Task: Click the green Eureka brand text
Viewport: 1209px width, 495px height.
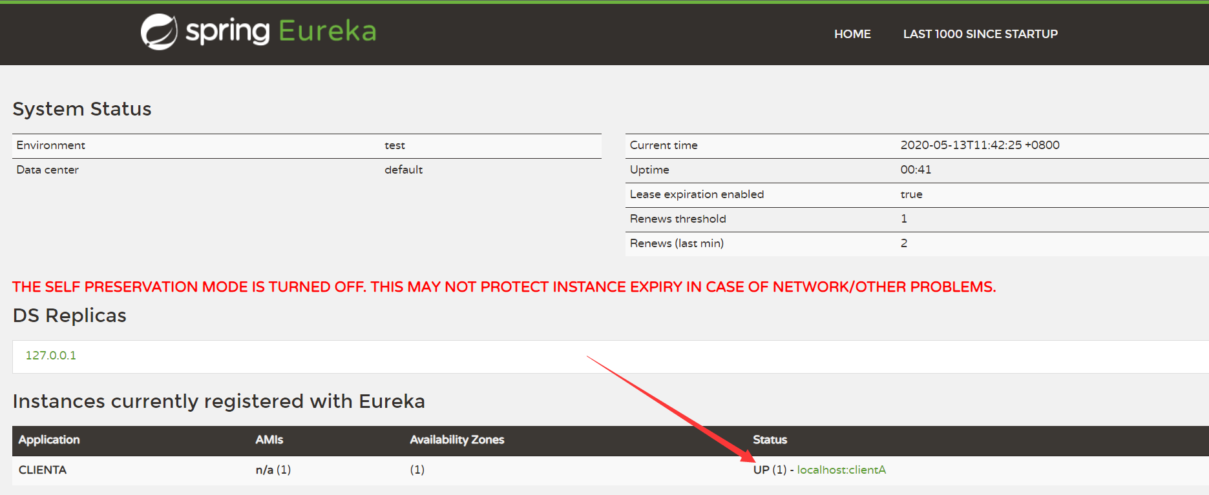Action: pos(327,31)
